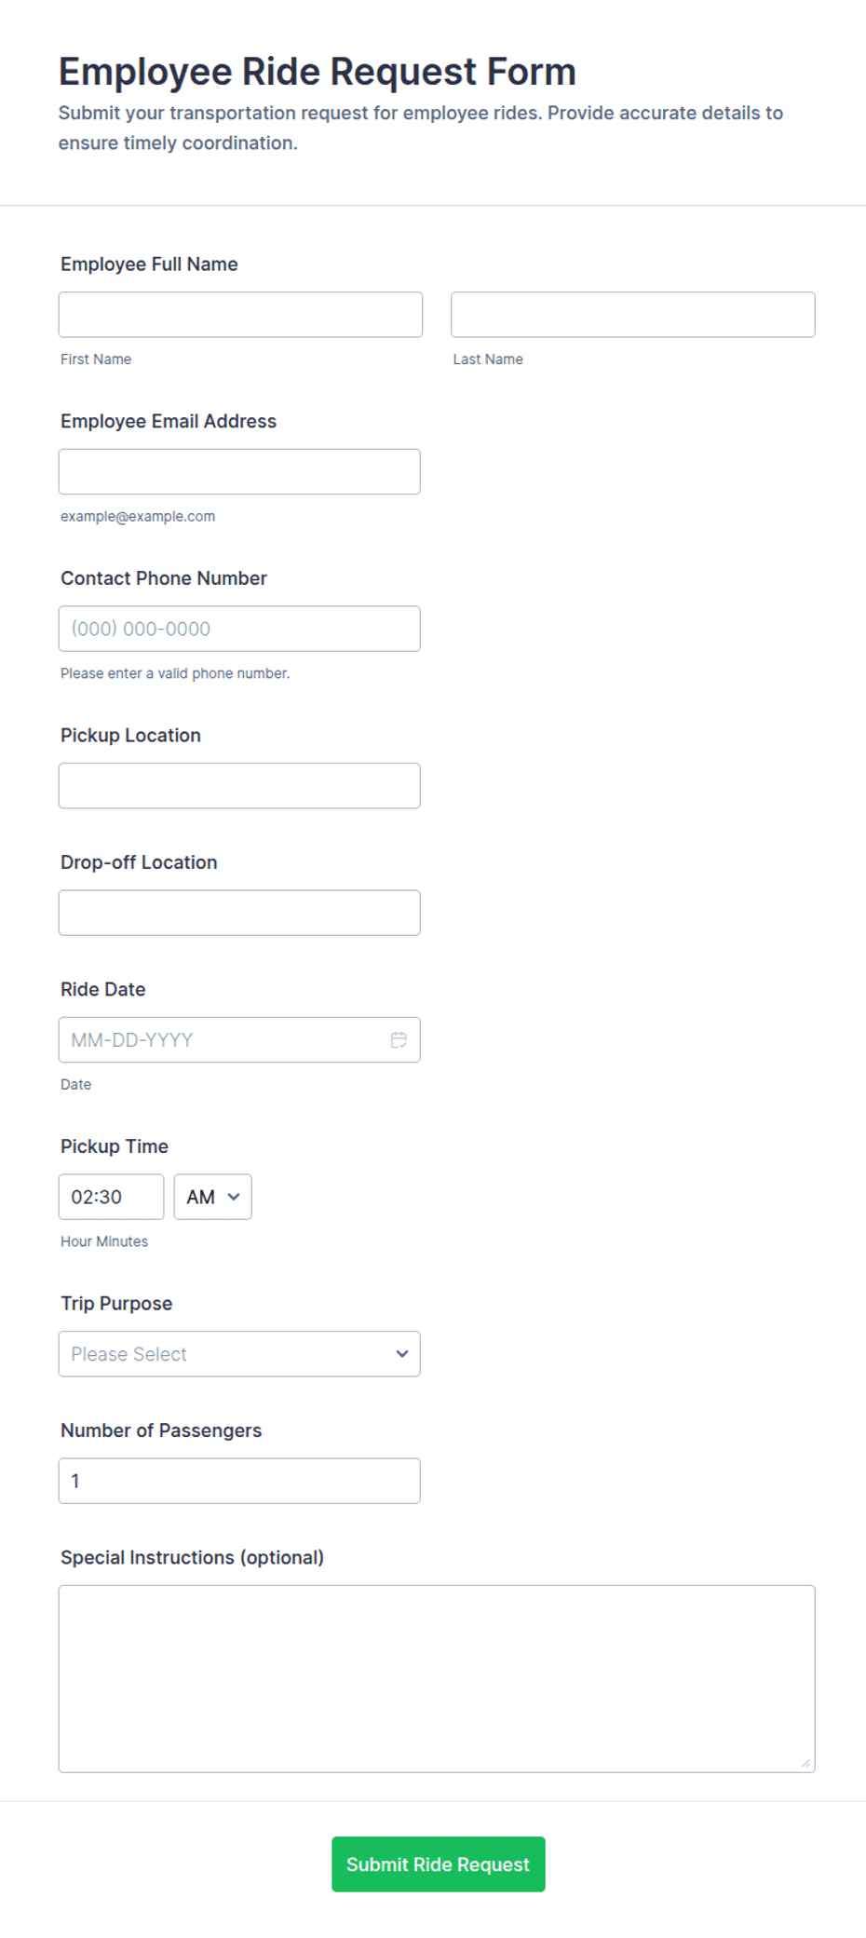Expand the AM/PM dropdown
Image resolution: width=866 pixels, height=1938 pixels.
(x=212, y=1197)
